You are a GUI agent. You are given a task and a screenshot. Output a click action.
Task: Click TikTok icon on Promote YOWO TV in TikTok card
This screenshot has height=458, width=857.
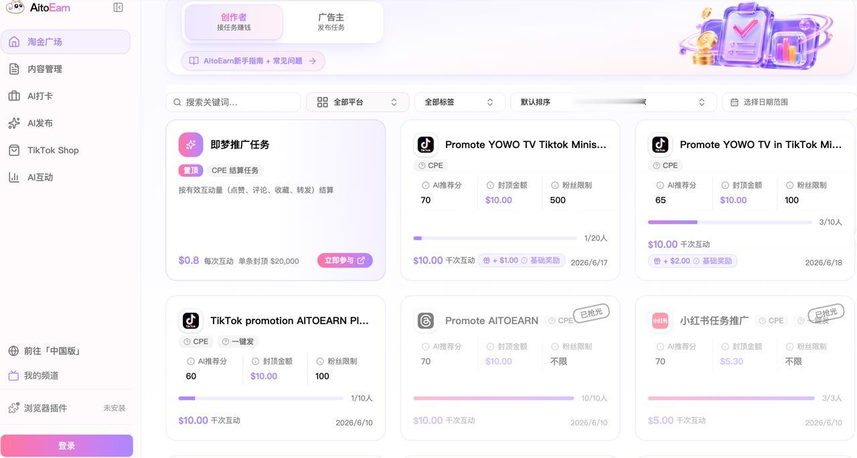tap(660, 145)
